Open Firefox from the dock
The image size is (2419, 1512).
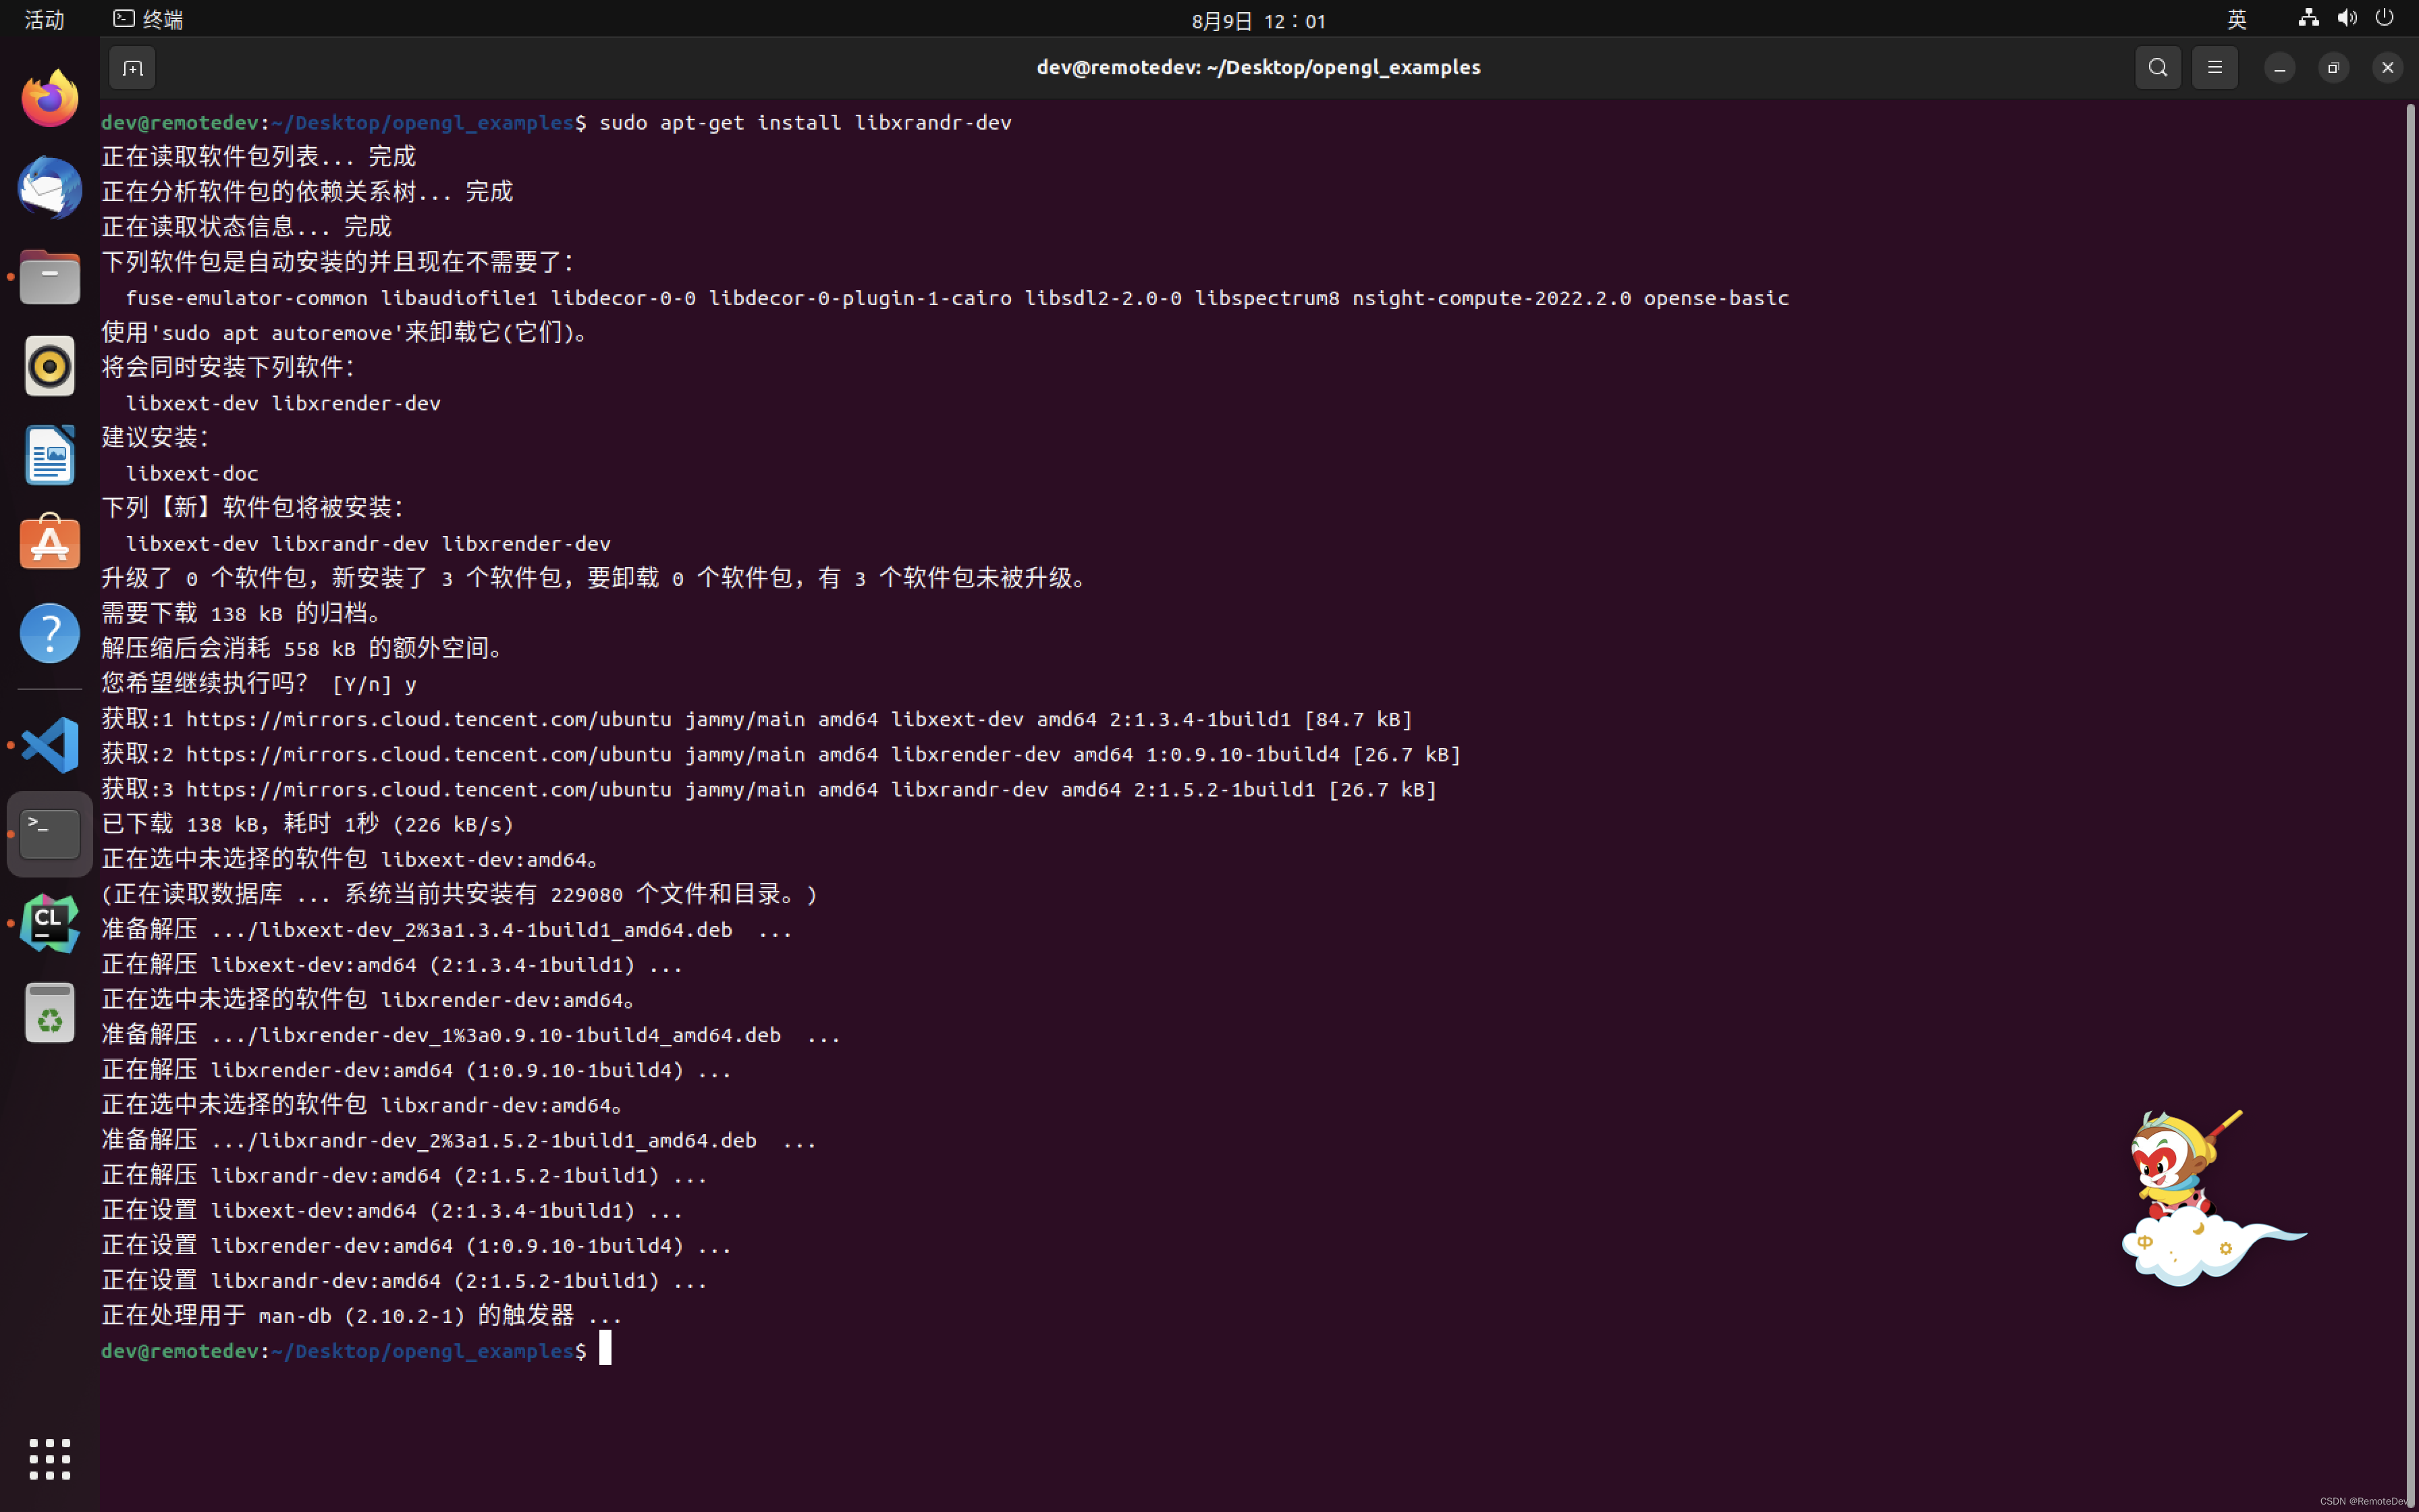(x=50, y=98)
